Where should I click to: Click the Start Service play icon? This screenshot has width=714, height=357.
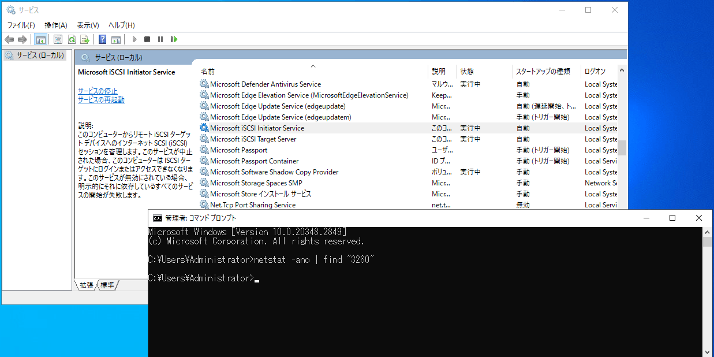coord(134,39)
